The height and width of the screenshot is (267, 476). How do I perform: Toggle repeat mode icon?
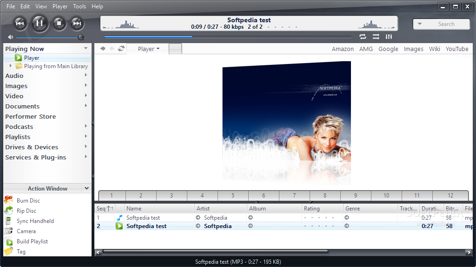coord(363,37)
